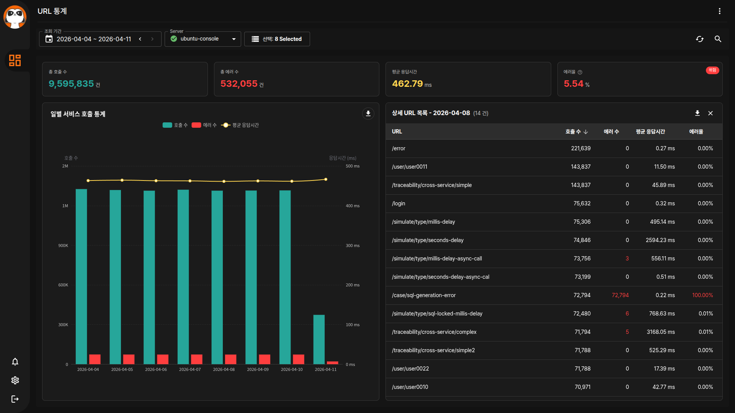This screenshot has height=413, width=735.
Task: Click the refresh icon at top right
Action: 699,39
